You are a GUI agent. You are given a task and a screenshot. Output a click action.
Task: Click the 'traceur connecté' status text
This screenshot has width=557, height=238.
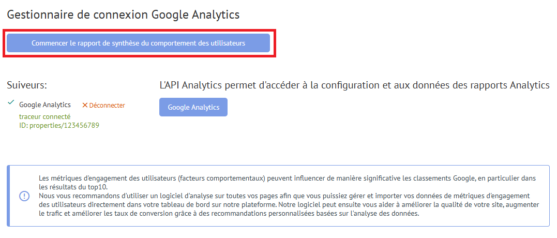pos(45,116)
